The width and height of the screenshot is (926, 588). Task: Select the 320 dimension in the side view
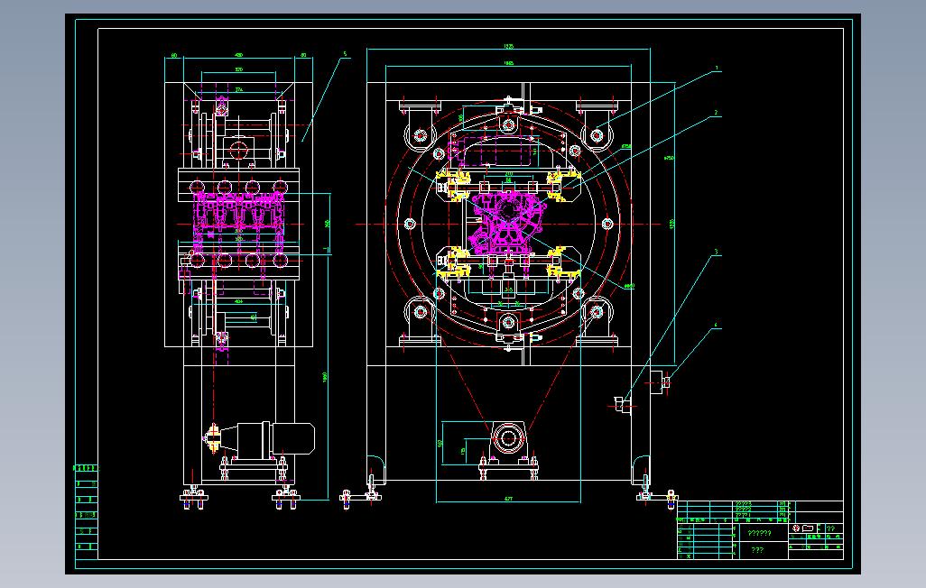pyautogui.click(x=238, y=69)
